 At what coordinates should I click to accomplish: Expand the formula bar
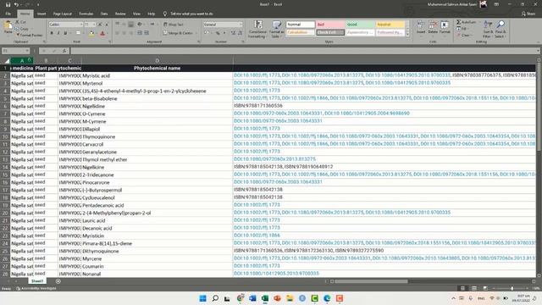pos(539,51)
